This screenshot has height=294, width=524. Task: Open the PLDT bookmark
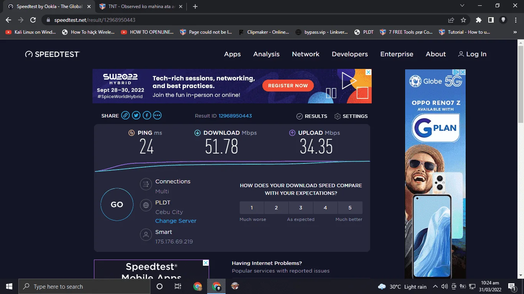pyautogui.click(x=364, y=32)
